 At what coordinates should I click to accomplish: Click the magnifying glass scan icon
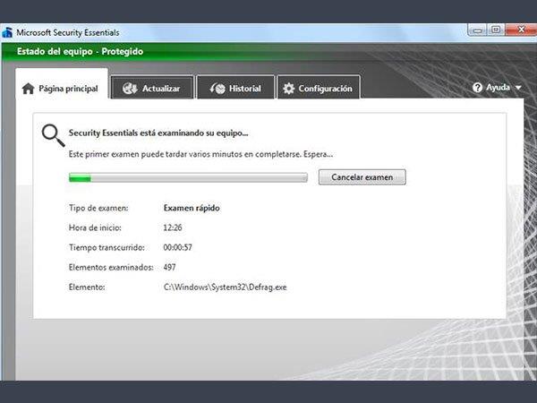click(53, 135)
